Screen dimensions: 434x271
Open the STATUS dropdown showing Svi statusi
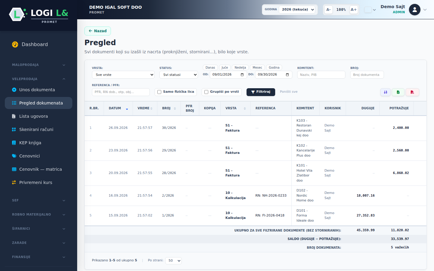tap(179, 75)
